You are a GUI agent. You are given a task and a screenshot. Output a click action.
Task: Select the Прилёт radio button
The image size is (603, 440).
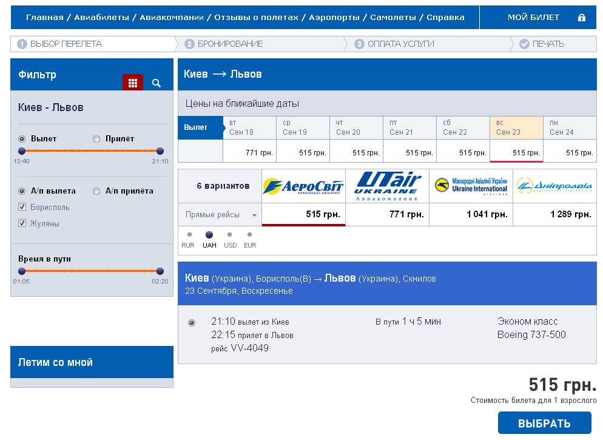click(x=96, y=139)
